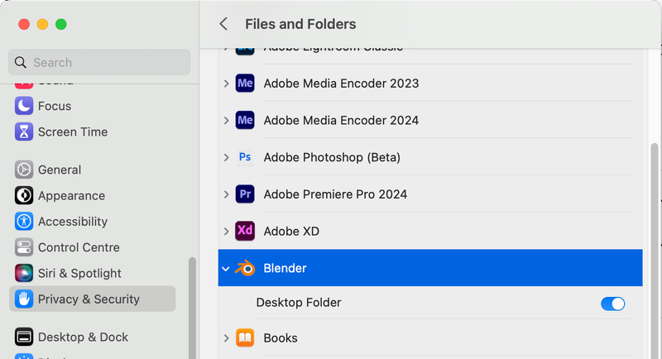662x359 pixels.
Task: Click Adobe Photoshop (Beta) Ps icon
Action: click(245, 157)
